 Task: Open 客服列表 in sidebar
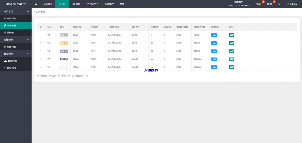[16, 61]
